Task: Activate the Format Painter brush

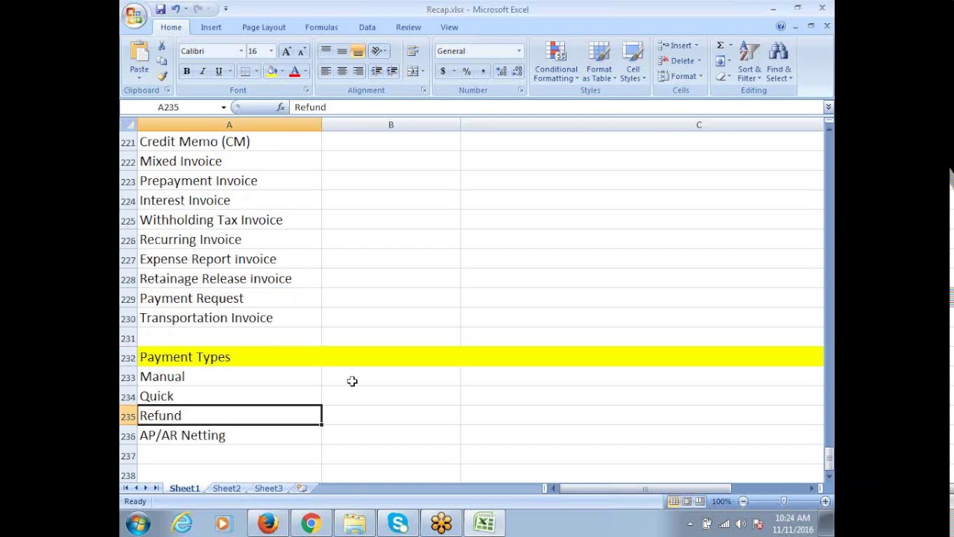Action: 162,75
